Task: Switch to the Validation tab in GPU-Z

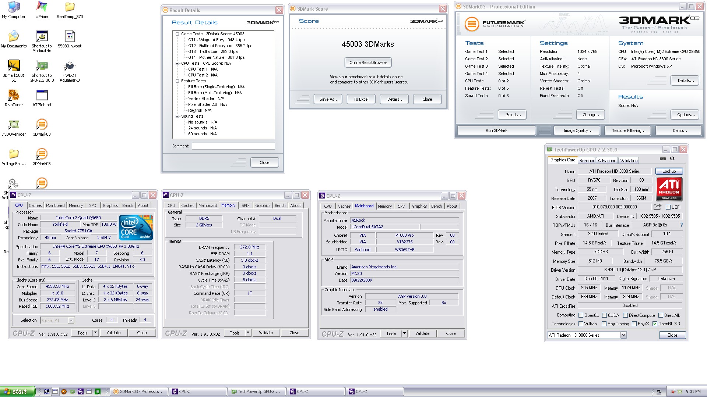Action: (x=629, y=161)
